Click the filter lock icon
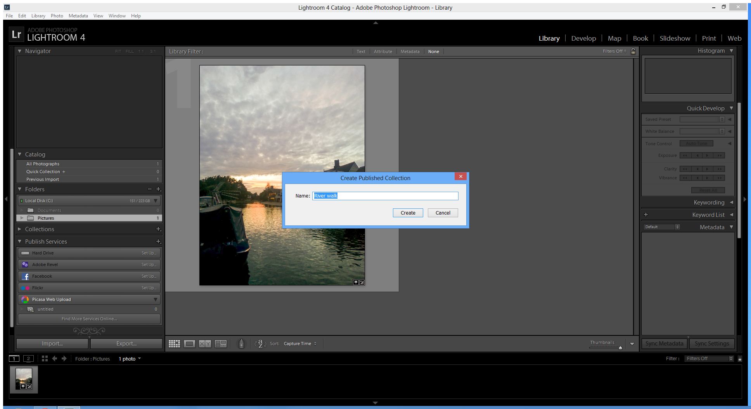 [x=633, y=51]
